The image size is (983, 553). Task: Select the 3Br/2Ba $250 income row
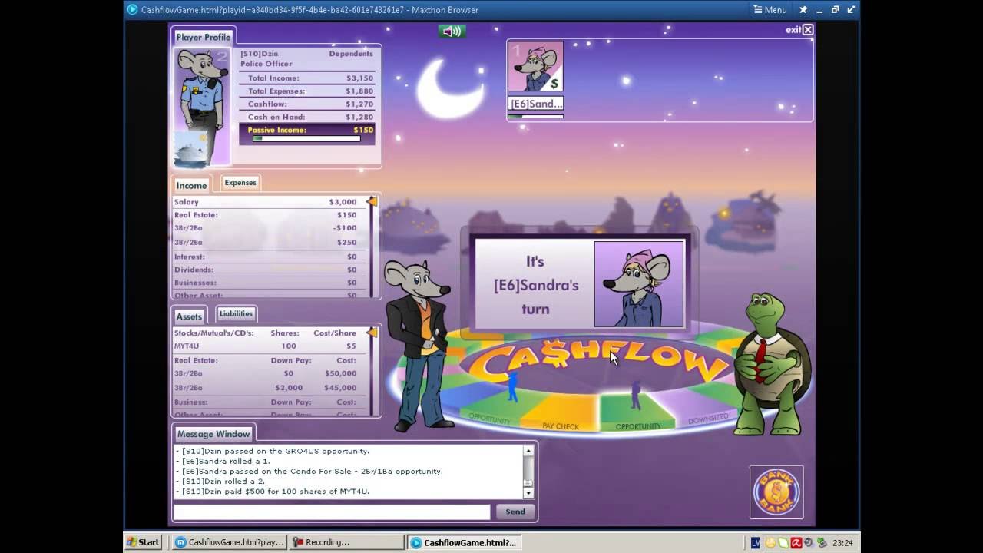point(266,242)
